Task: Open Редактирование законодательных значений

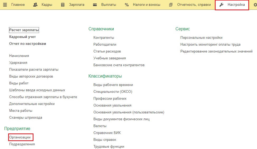Action: [x=216, y=51]
